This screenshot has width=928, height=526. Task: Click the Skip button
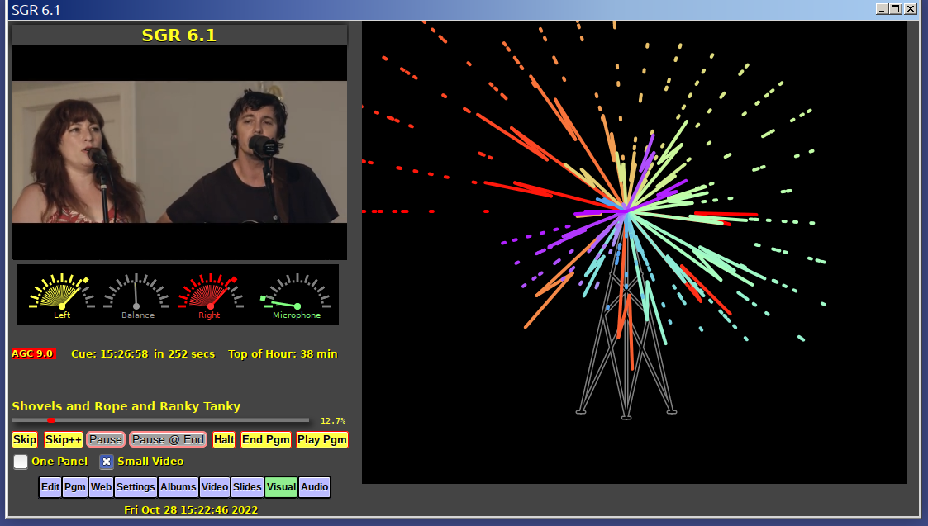point(25,439)
